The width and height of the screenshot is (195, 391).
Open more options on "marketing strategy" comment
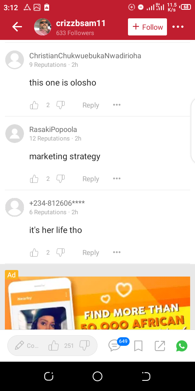coord(117,178)
